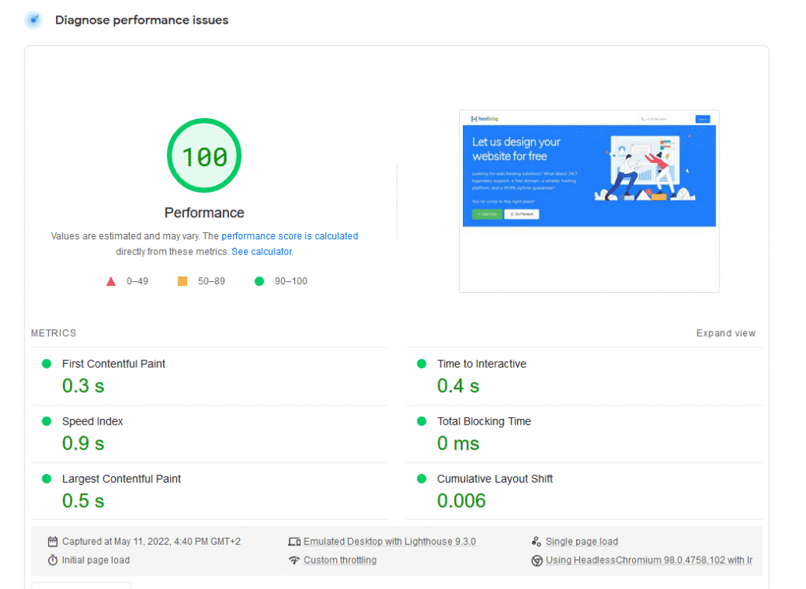Click the 100 performance score gauge
Viewport: 806px width, 589px height.
(x=204, y=156)
